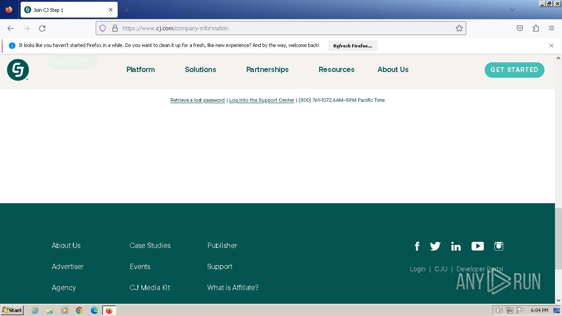Viewport: 562px width, 316px height.
Task: Reload the page with refresh icon
Action: point(42,28)
